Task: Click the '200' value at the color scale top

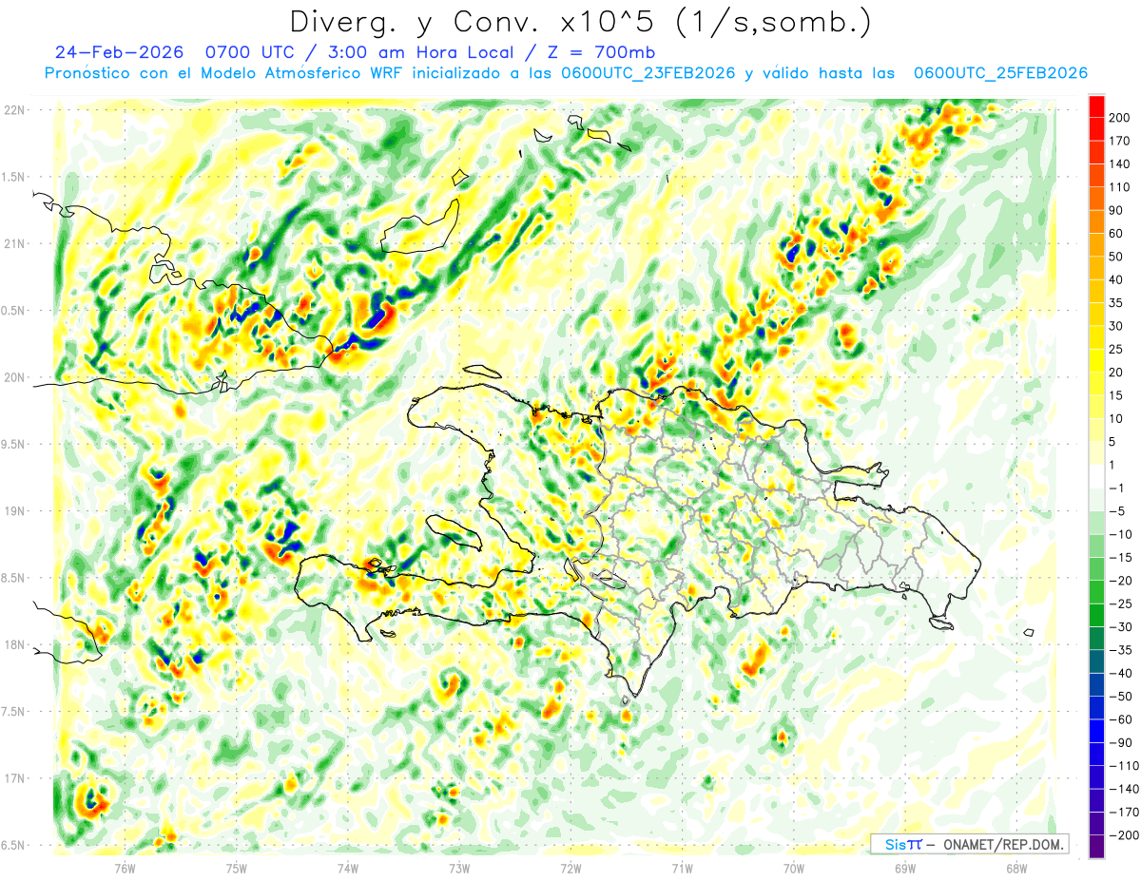Action: [x=1120, y=118]
